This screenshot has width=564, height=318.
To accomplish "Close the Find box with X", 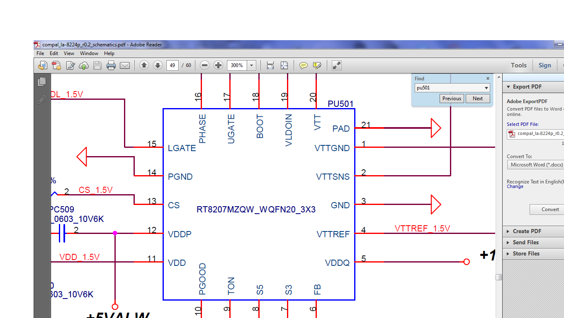I will coord(488,78).
